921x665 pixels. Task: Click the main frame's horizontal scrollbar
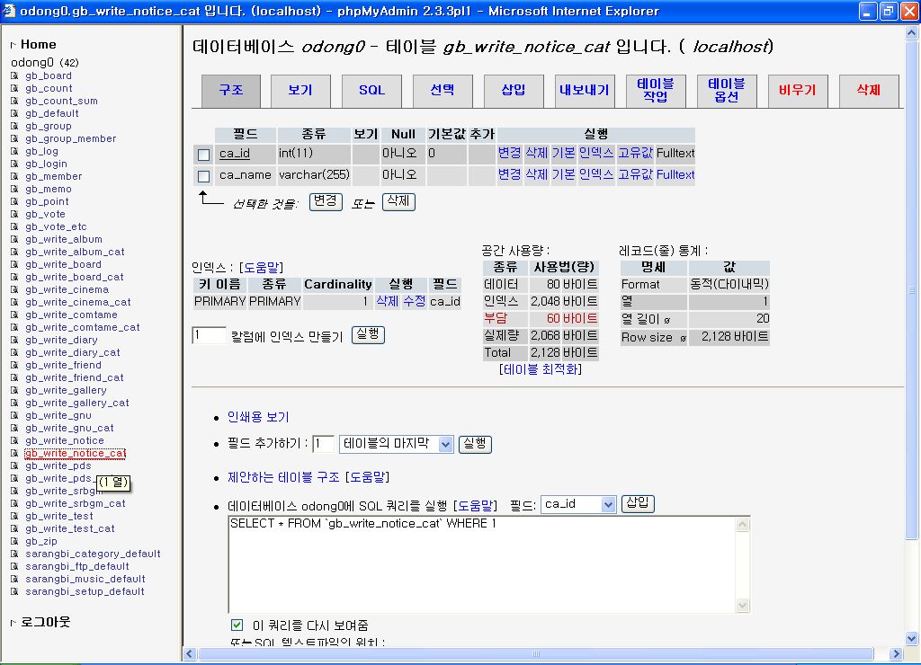click(x=540, y=653)
